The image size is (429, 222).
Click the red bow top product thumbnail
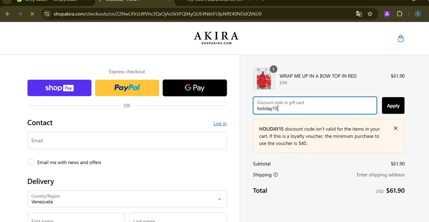(264, 79)
